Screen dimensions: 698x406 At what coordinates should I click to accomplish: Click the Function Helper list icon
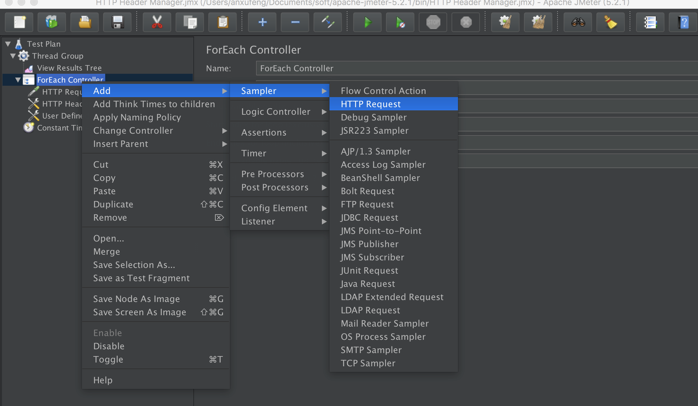(x=650, y=22)
